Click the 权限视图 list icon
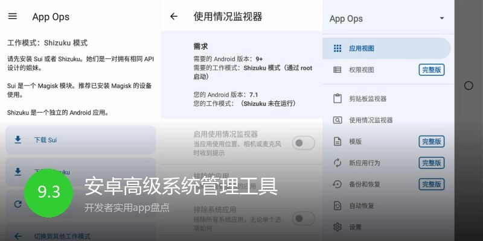483x241 pixels. (337, 70)
